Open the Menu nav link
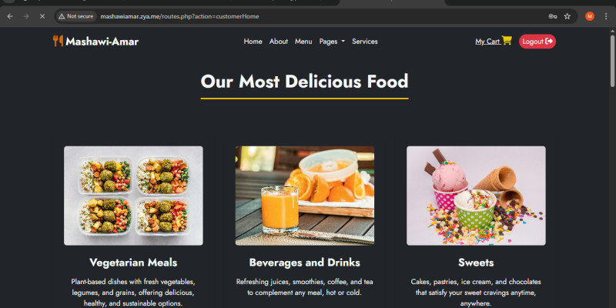The image size is (616, 308). pos(303,42)
